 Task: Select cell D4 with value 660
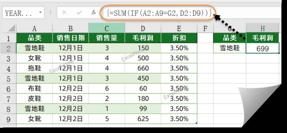(x=143, y=68)
